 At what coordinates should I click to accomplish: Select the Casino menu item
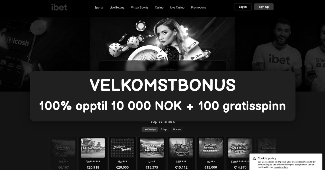pos(159,8)
